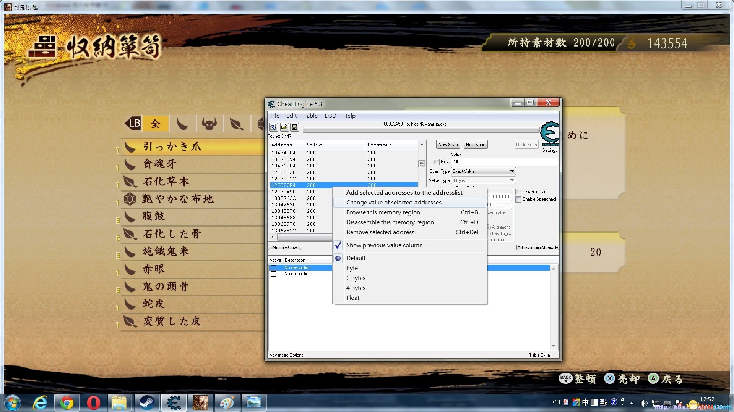Choose Change value of selected addresses
Viewport: 734px width, 412px height.
click(409, 203)
